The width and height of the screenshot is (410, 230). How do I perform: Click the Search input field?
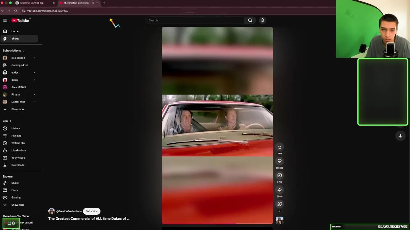(195, 20)
